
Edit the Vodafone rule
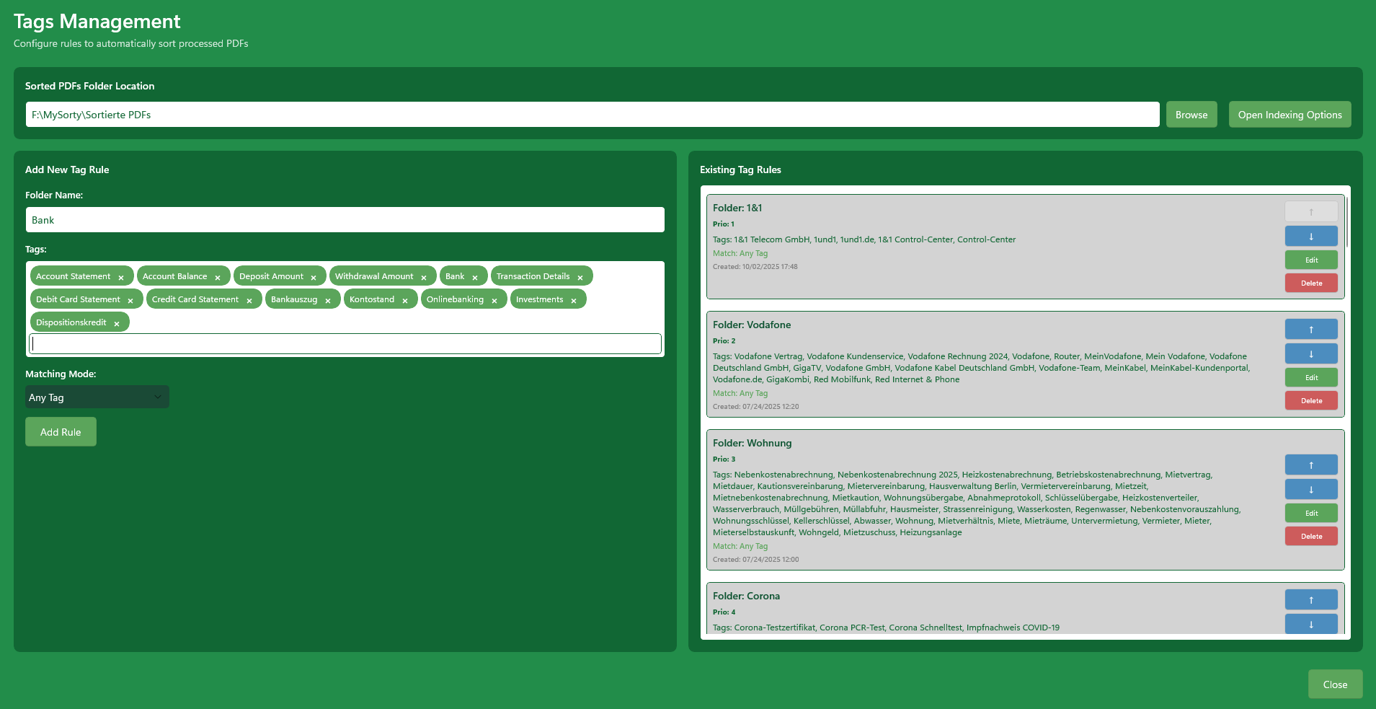[1310, 376]
